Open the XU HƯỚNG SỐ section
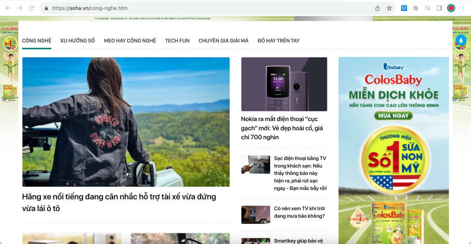Screen dimensions: 471x244 [x=77, y=41]
